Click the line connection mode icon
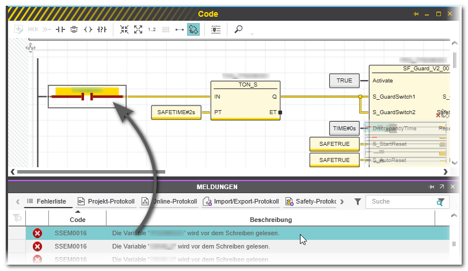This screenshot has width=468, height=271. point(180,29)
